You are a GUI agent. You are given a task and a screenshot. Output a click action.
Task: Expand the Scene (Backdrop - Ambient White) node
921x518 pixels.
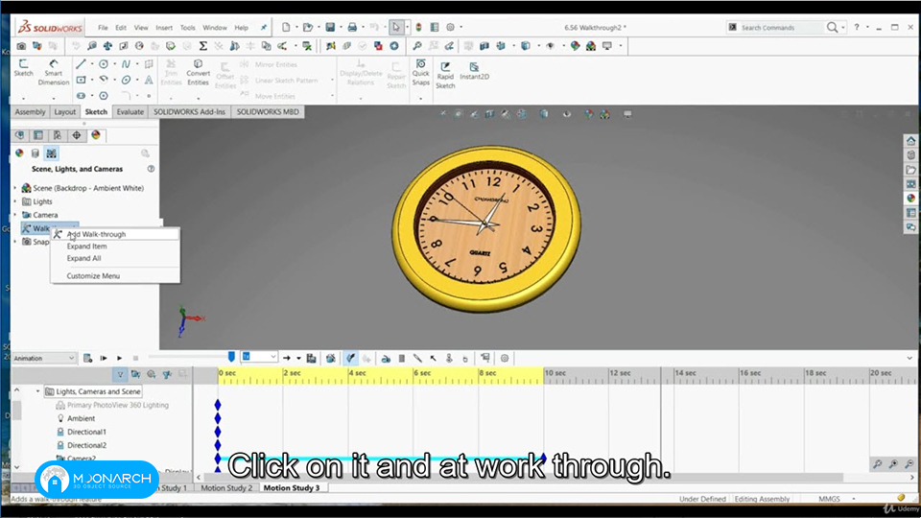(15, 188)
